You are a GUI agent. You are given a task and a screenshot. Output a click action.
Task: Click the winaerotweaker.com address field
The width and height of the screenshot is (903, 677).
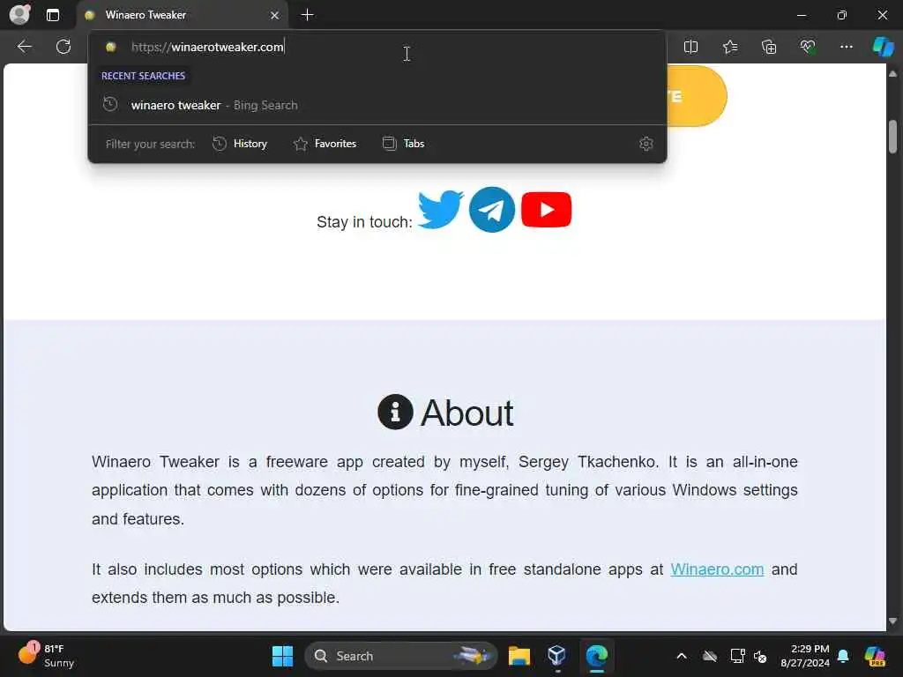(x=377, y=48)
